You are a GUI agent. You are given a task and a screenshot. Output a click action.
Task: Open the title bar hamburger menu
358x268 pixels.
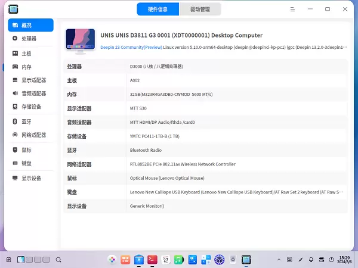coord(292,9)
